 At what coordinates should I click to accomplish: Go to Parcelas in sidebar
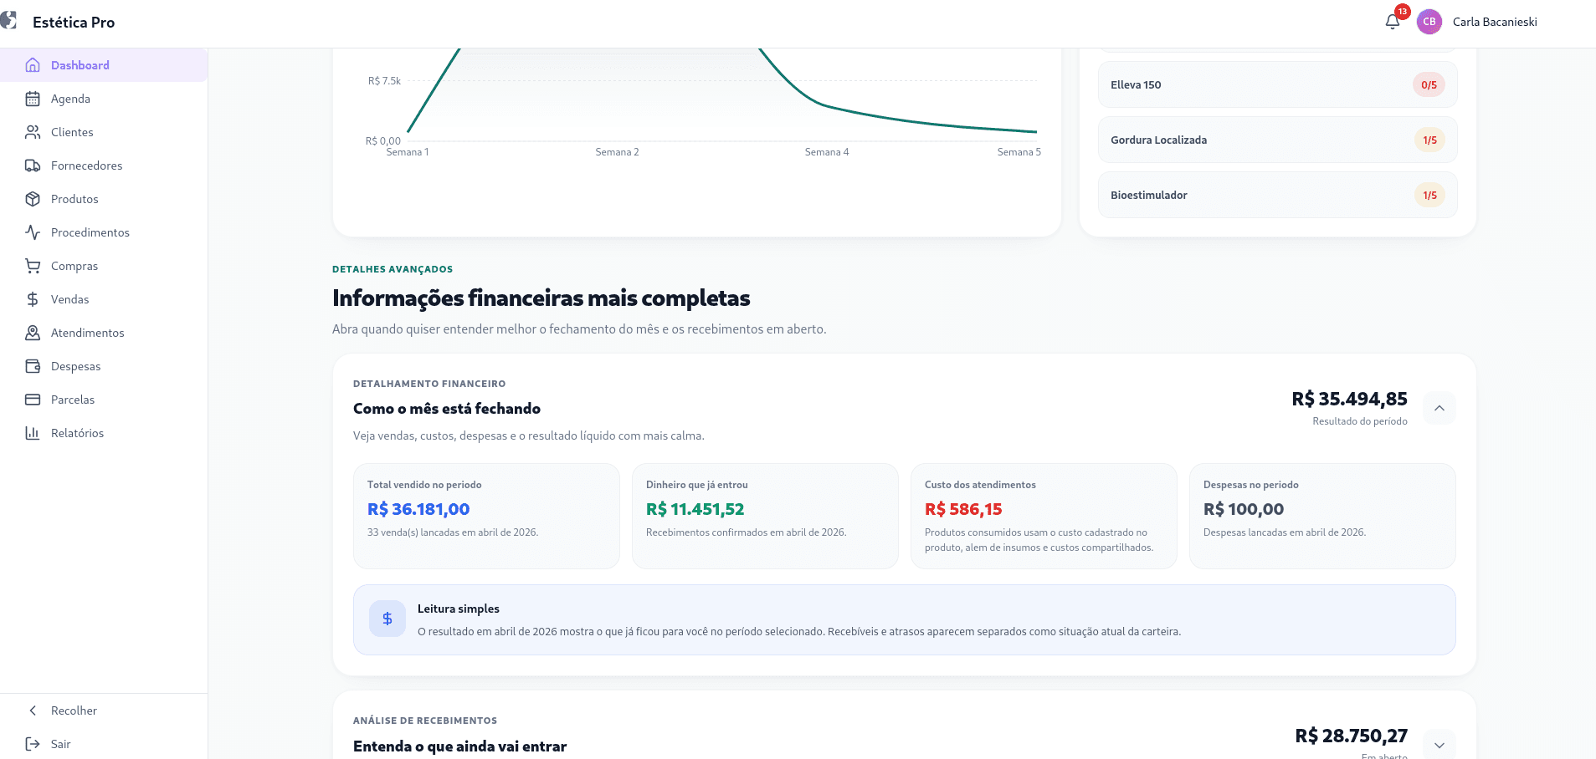pos(104,400)
